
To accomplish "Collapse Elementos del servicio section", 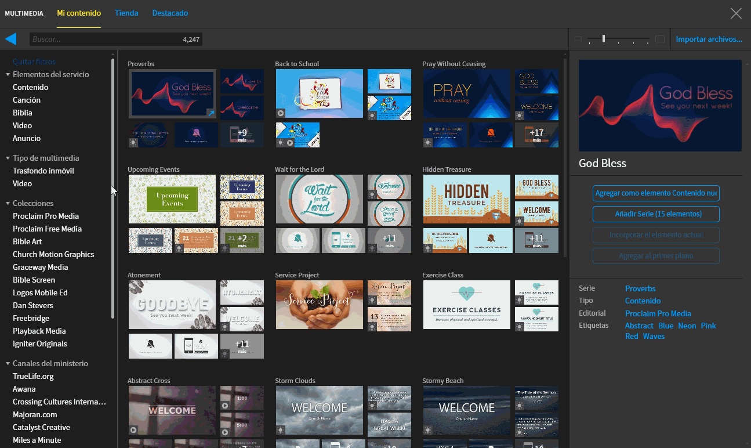I will [8, 75].
